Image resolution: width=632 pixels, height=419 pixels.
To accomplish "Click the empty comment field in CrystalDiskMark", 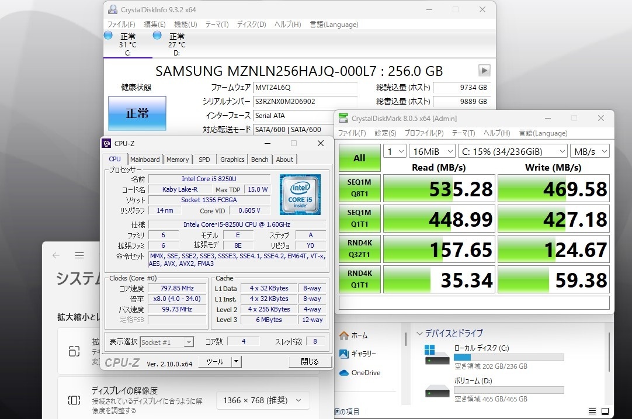I will pyautogui.click(x=474, y=303).
